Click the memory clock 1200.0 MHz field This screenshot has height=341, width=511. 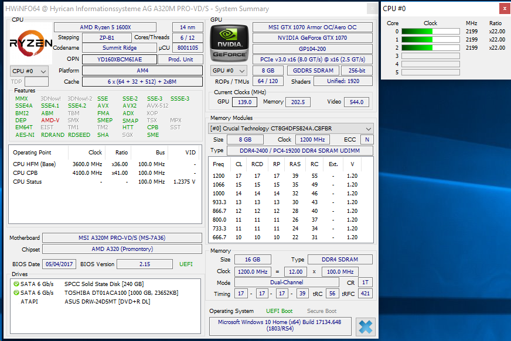click(253, 271)
